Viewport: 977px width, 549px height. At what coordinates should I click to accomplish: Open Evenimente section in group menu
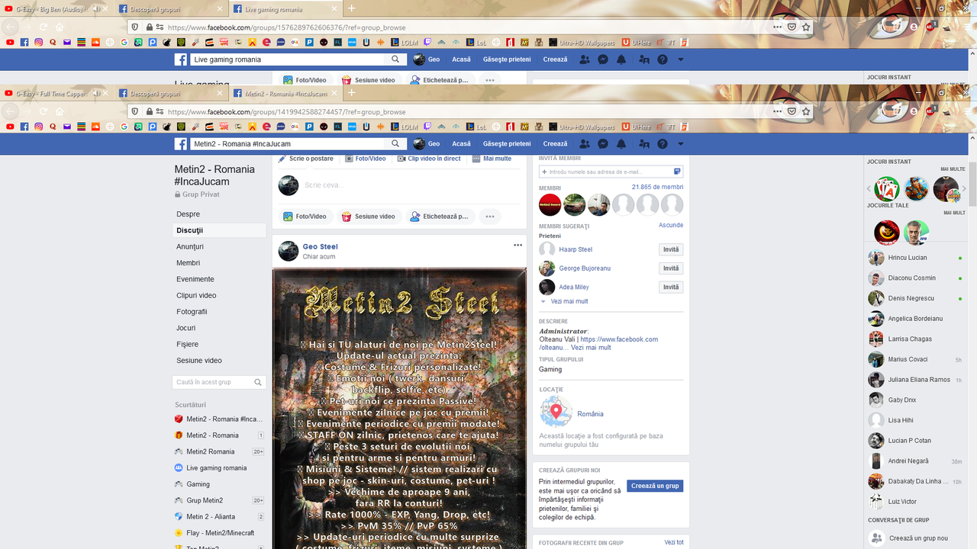[x=219, y=279]
